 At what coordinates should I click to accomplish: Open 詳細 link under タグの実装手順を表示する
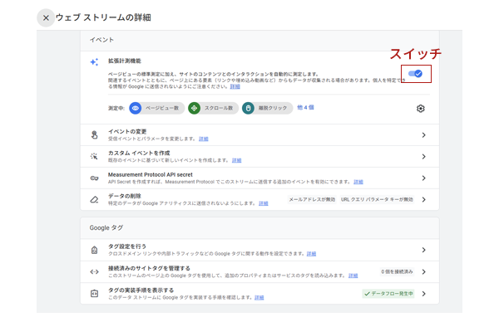pyautogui.click(x=259, y=298)
